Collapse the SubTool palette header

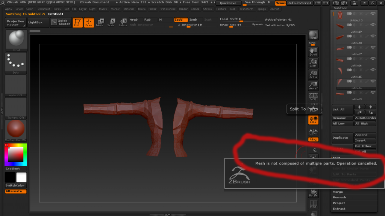340,8
